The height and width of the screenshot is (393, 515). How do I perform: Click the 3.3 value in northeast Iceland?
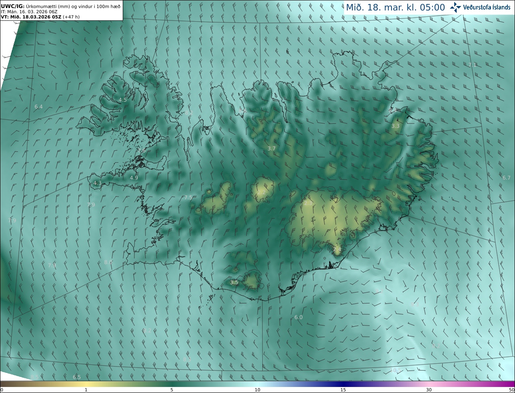396,126
